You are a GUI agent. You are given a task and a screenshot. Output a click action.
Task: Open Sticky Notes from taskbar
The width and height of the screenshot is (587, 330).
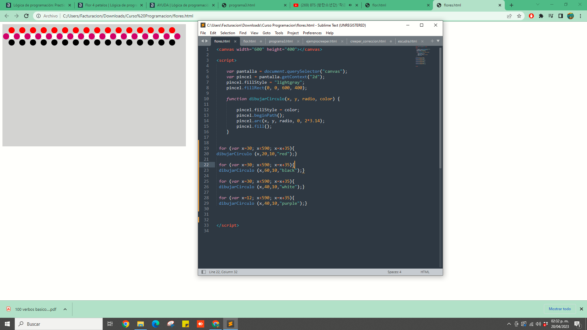[186, 324]
